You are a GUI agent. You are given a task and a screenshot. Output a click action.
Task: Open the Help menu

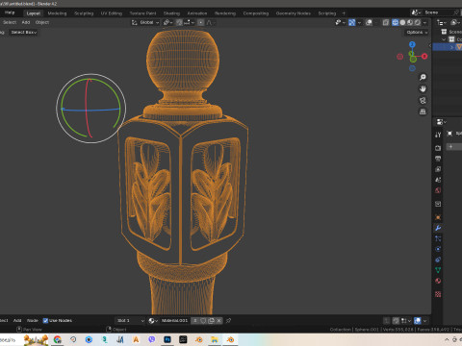point(10,12)
